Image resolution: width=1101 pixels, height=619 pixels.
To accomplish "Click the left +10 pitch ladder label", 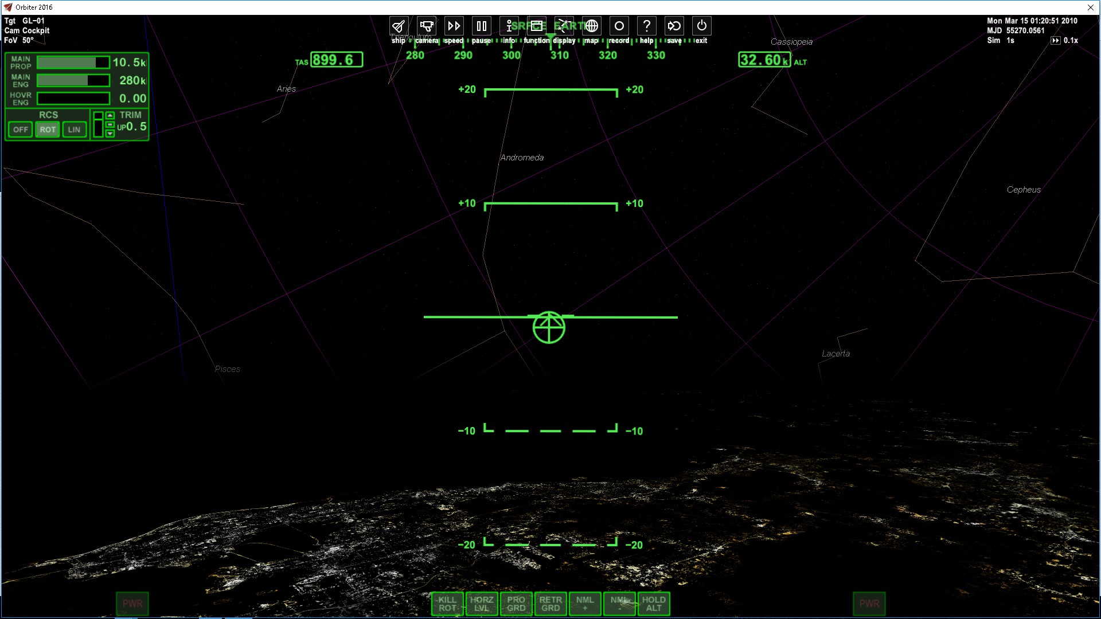I will [x=467, y=203].
